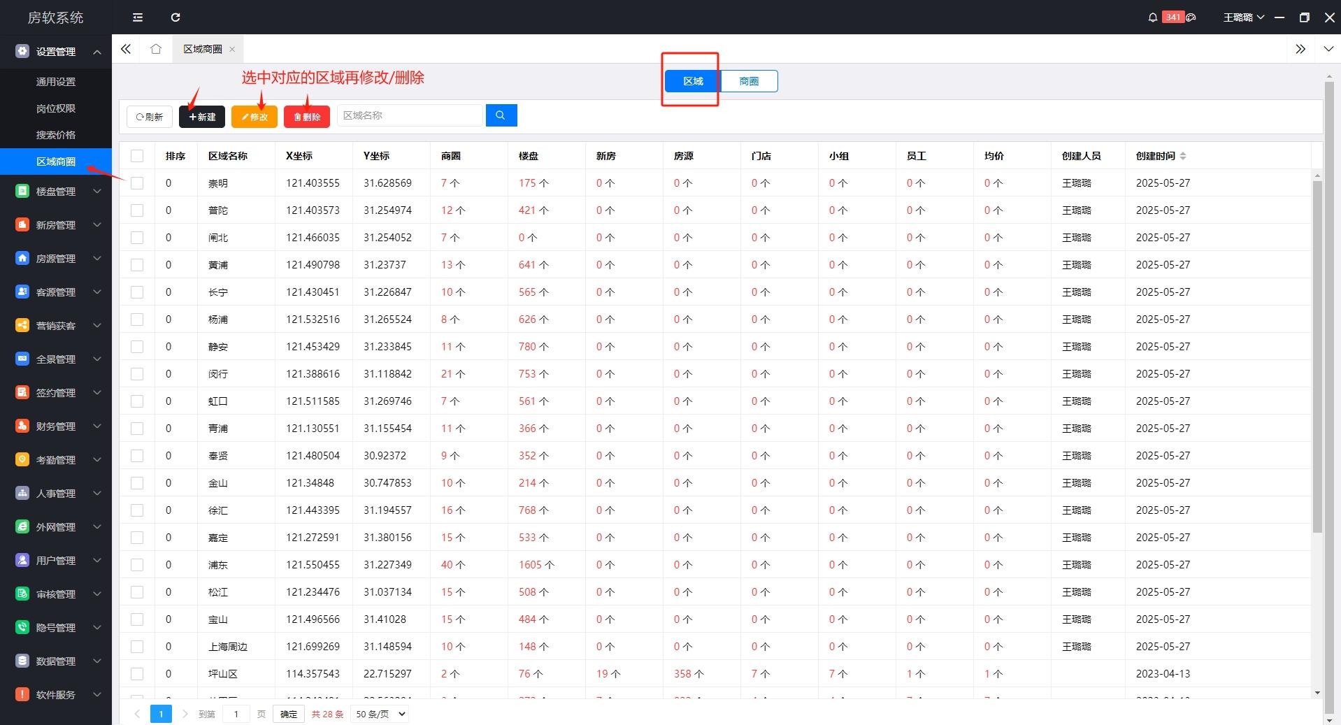This screenshot has width=1341, height=725.
Task: Click the 财务管理 sidebar icon
Action: tap(22, 426)
